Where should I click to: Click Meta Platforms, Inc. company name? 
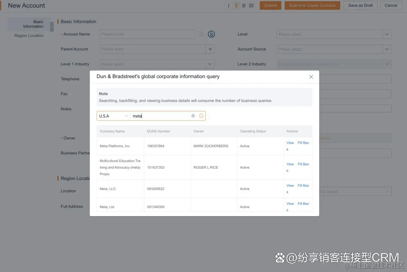coord(115,146)
